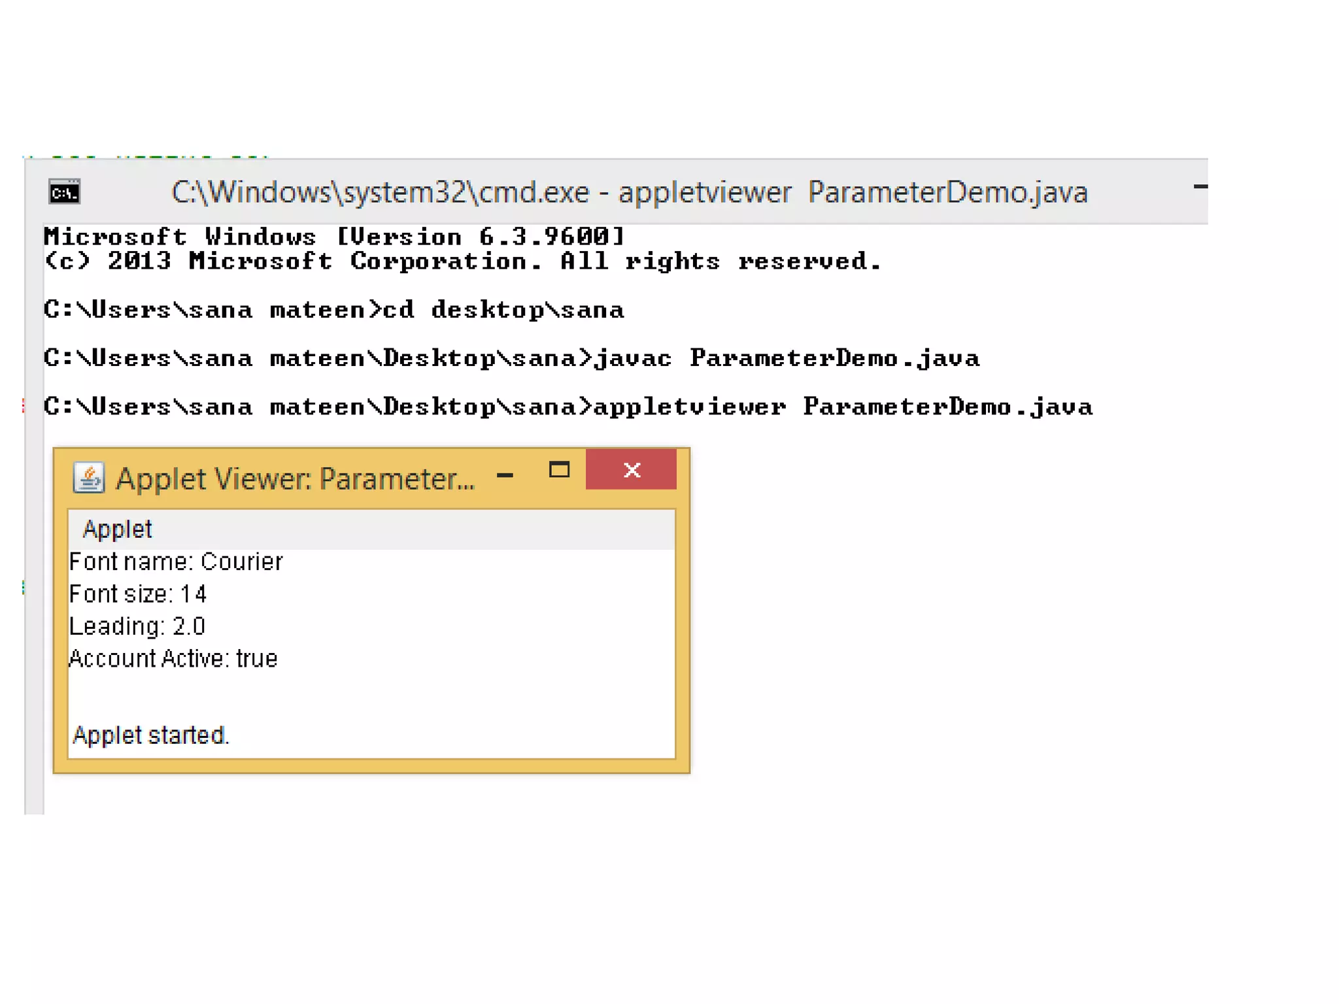Click the 'Applet started.' status bar

click(x=151, y=735)
